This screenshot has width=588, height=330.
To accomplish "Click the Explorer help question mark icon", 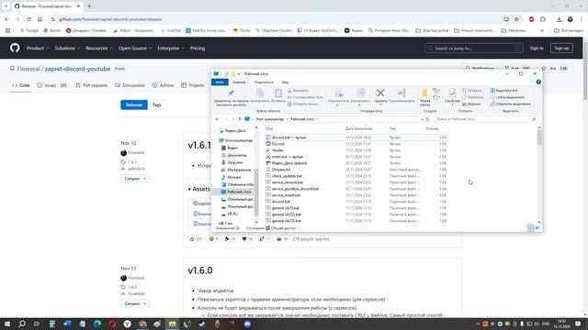I will click(x=538, y=82).
